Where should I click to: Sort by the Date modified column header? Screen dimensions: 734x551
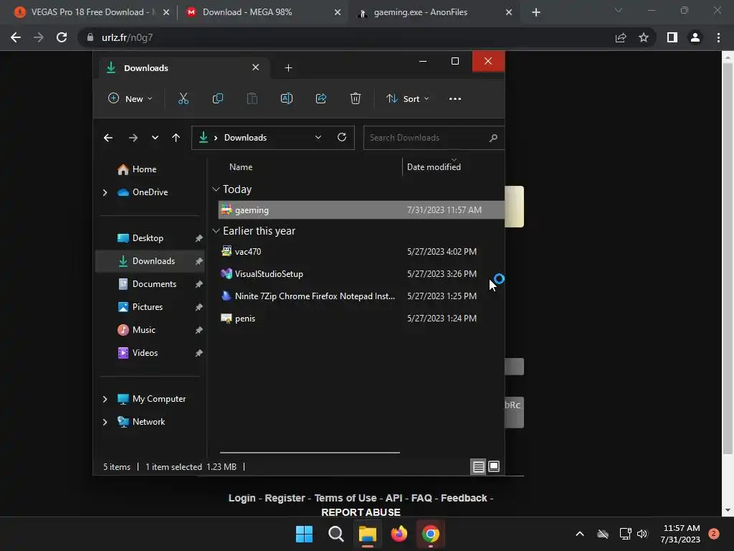(x=434, y=166)
